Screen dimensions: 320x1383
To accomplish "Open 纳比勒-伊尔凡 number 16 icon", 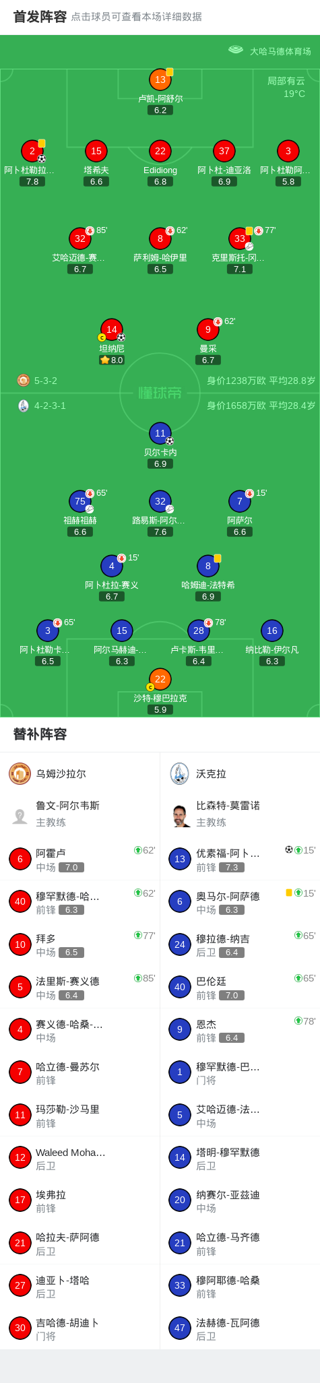I will tap(271, 631).
